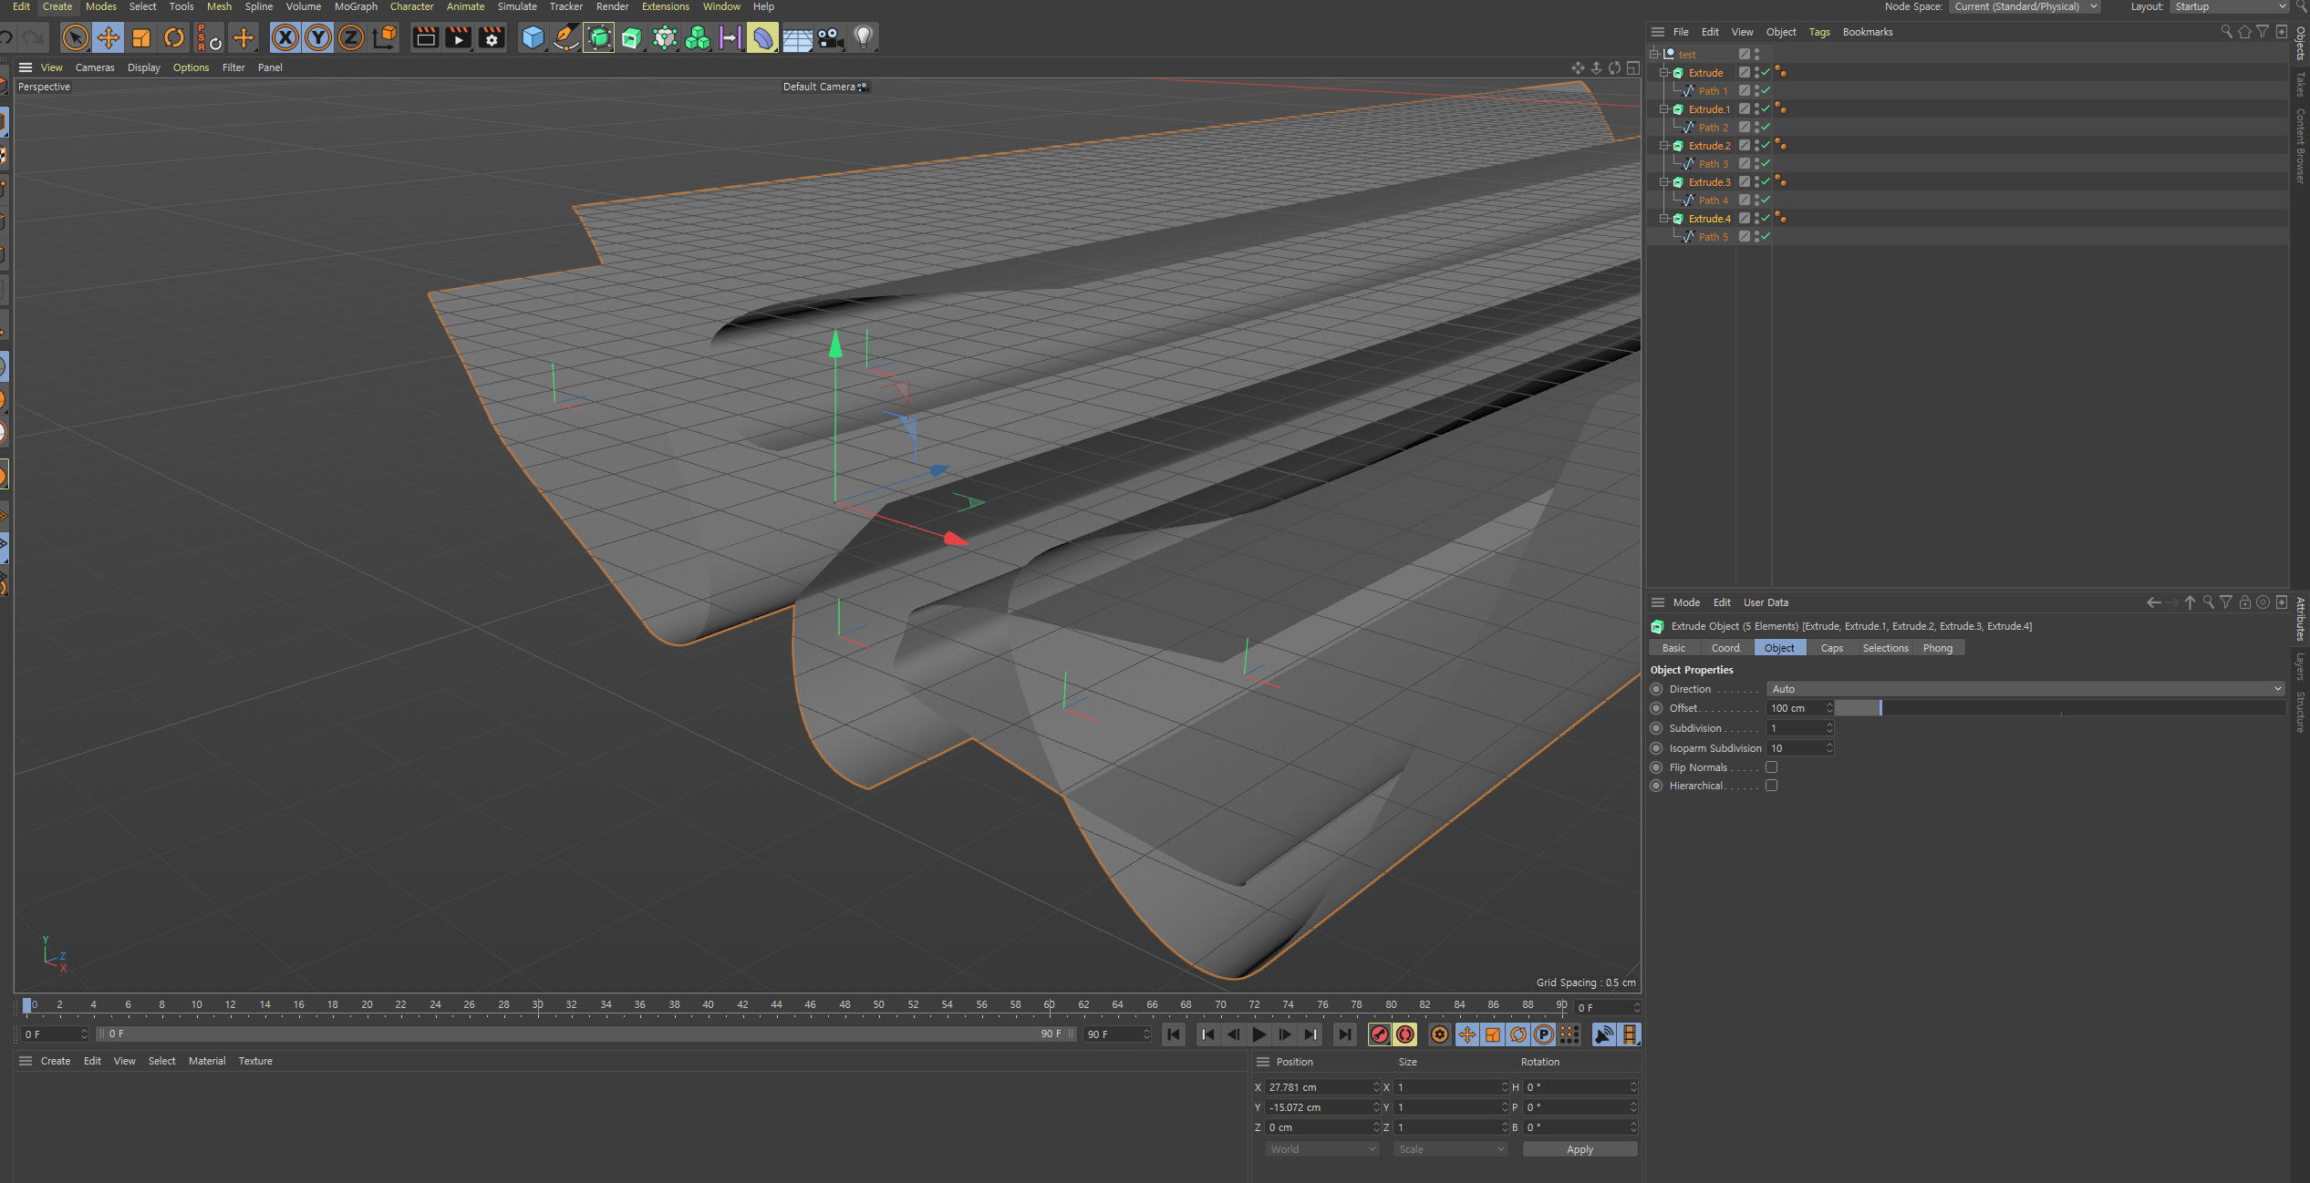Viewport: 2310px width, 1183px height.
Task: Switch to the Caps tab
Action: 1831,648
